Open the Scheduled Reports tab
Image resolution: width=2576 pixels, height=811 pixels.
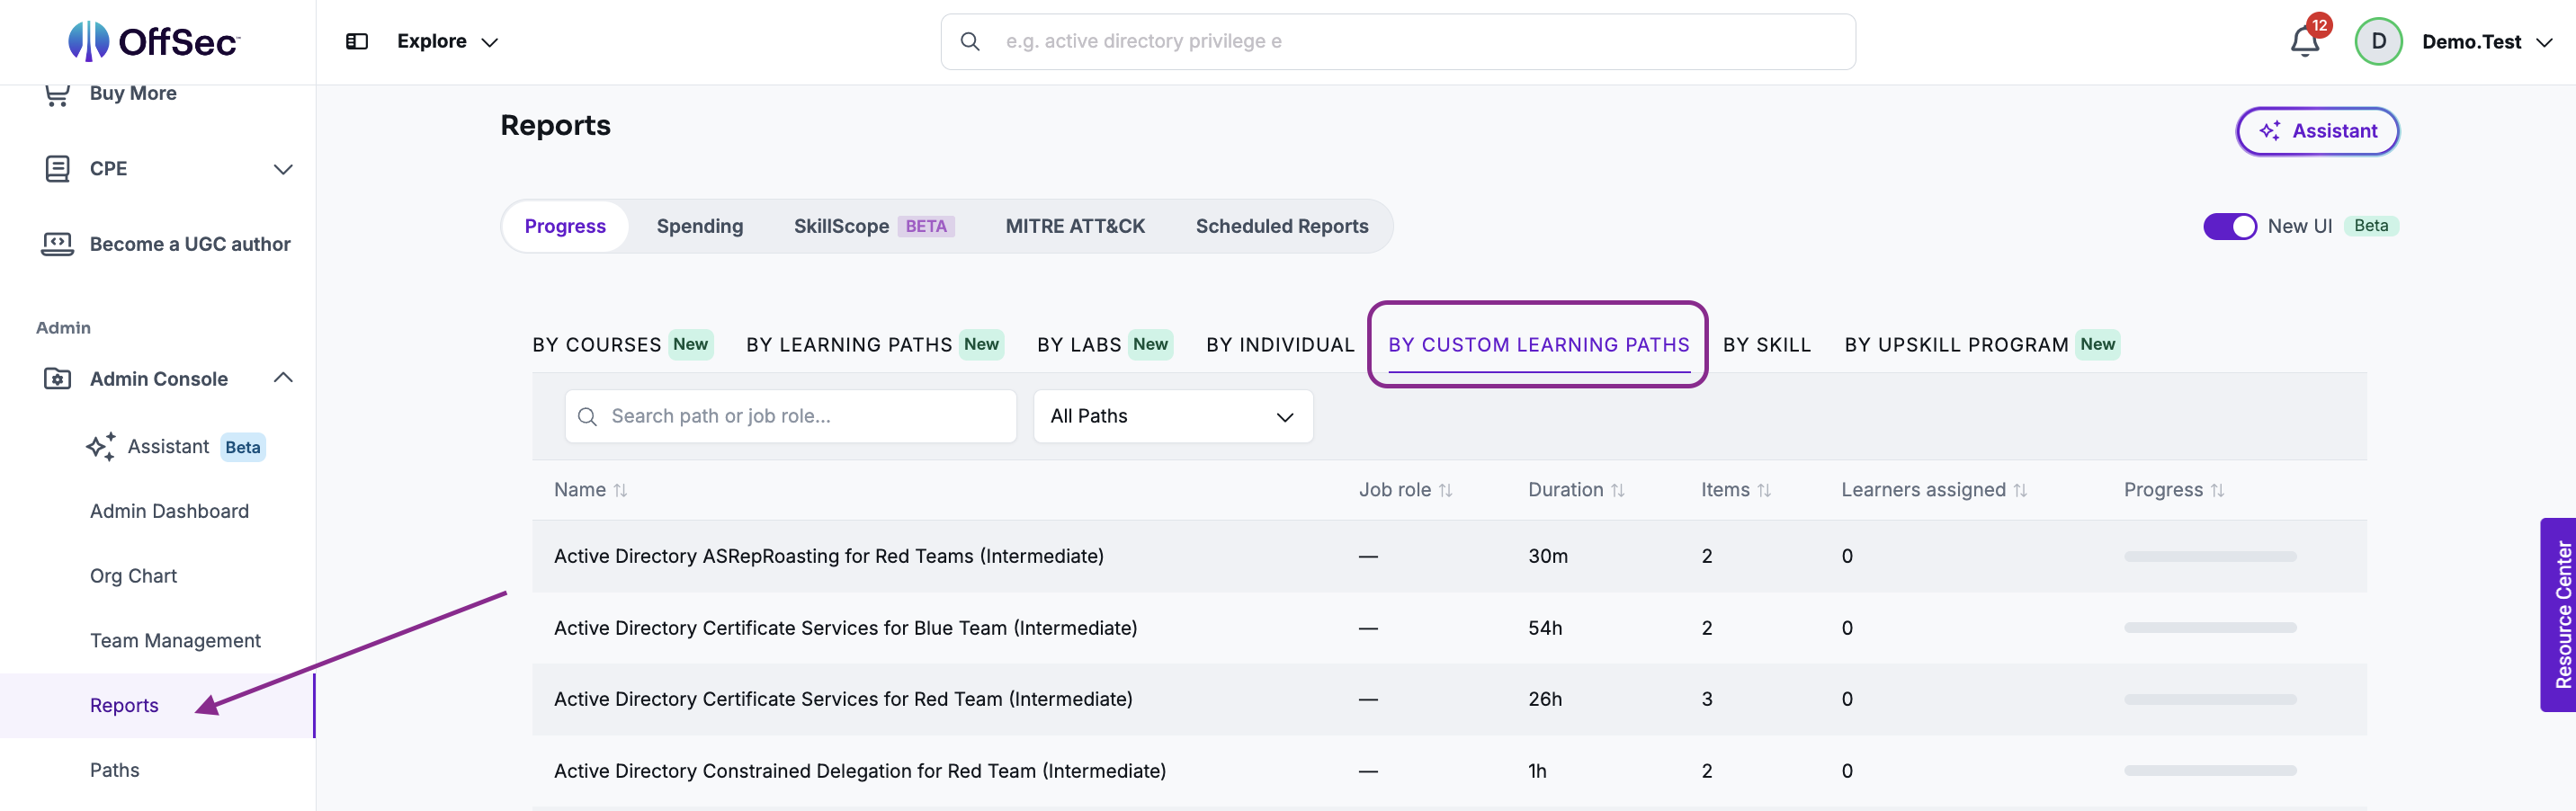[1281, 226]
